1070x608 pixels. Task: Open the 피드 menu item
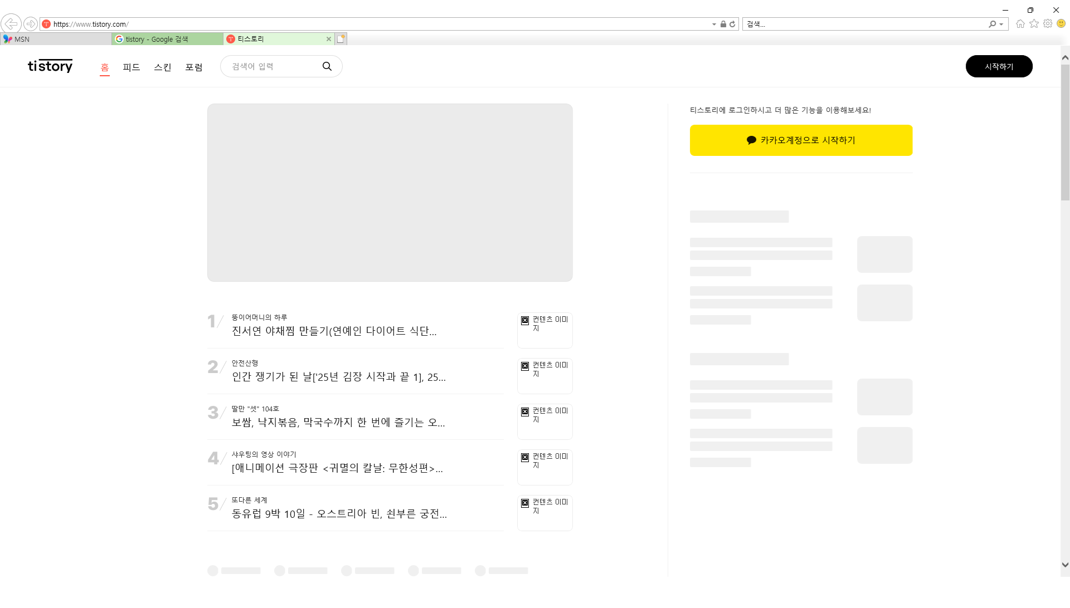(x=132, y=67)
